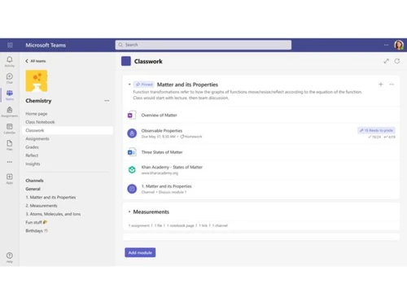This screenshot has width=407, height=305.
Task: Open the Birthdays channel
Action: (37, 231)
